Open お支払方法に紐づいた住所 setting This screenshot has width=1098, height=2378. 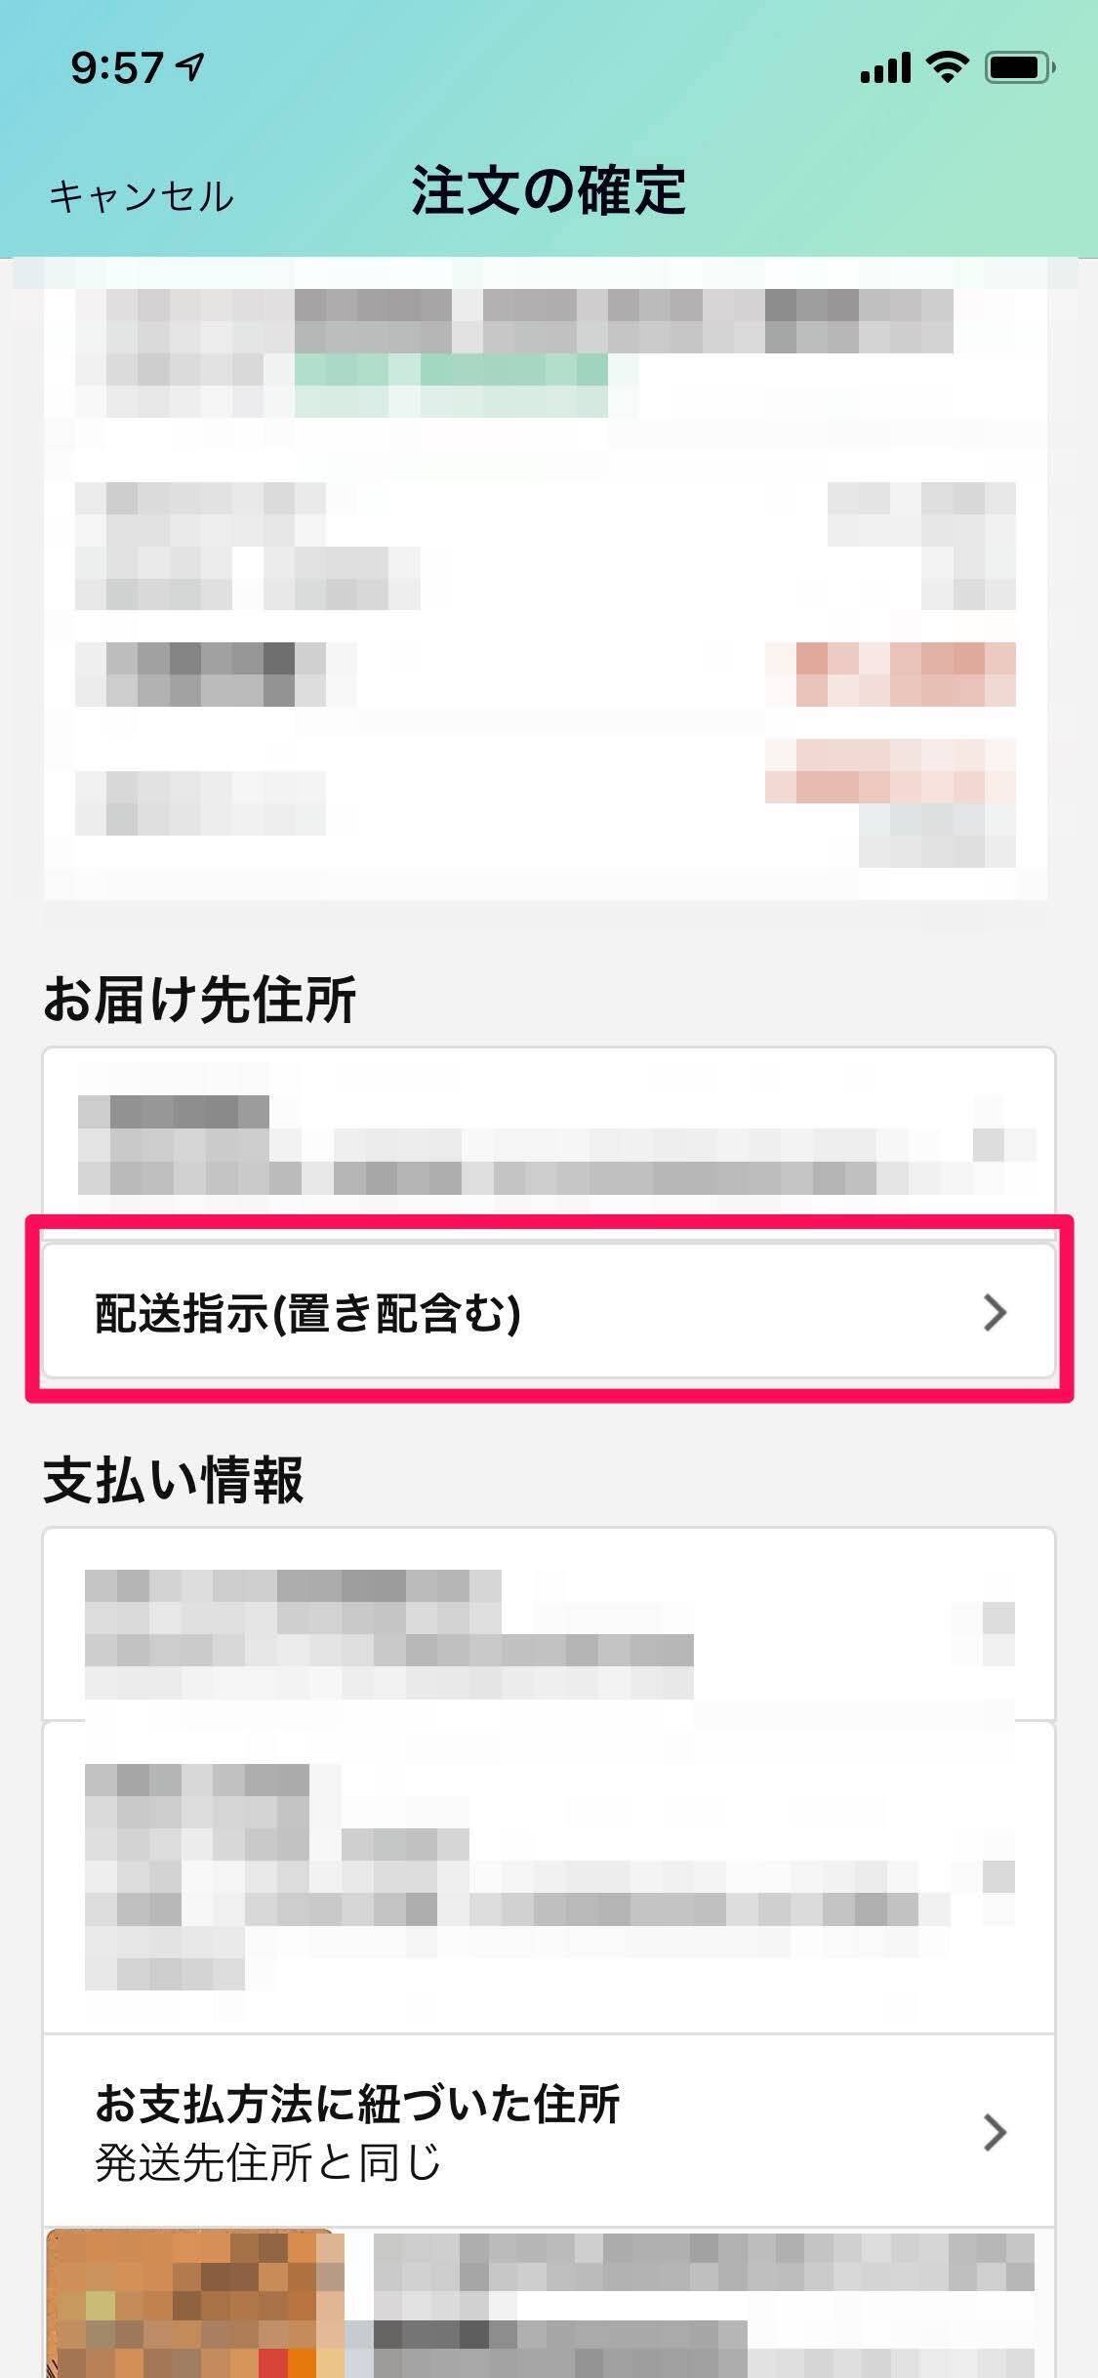coord(549,2132)
